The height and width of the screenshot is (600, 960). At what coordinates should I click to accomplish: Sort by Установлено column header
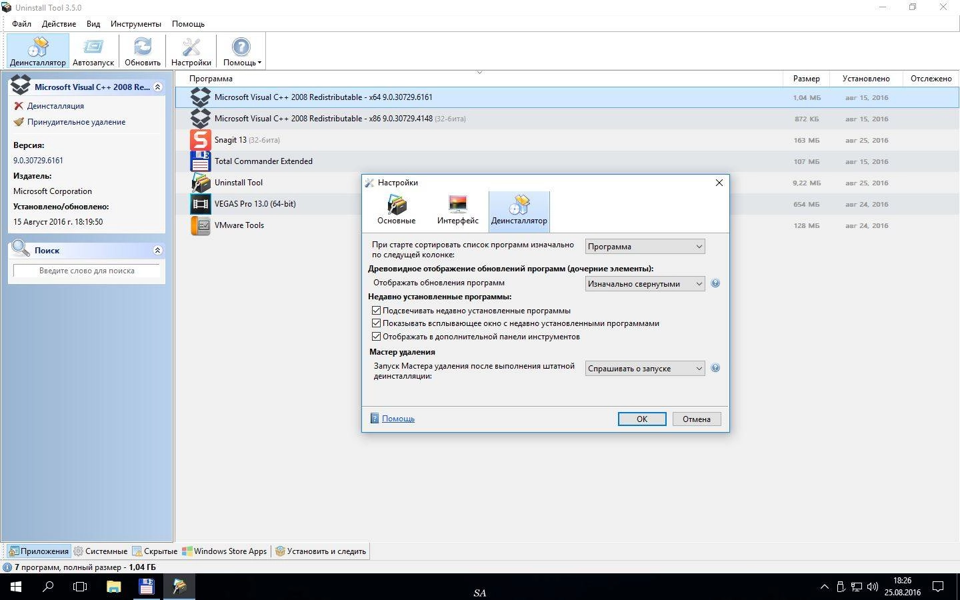click(866, 79)
